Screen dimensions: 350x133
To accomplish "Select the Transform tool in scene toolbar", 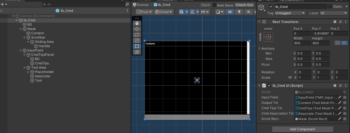I will pyautogui.click(x=137, y=52).
